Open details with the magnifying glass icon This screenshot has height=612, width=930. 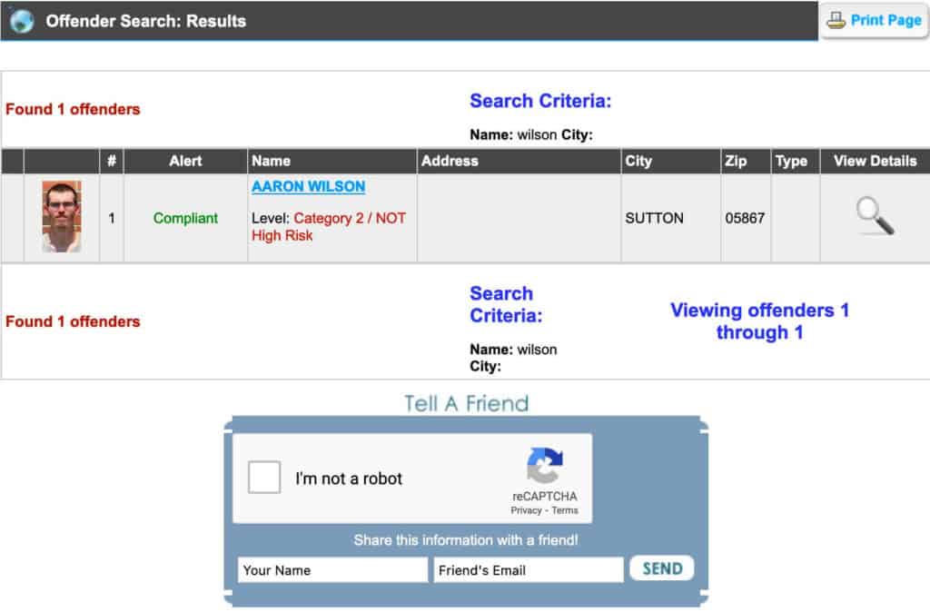(874, 217)
